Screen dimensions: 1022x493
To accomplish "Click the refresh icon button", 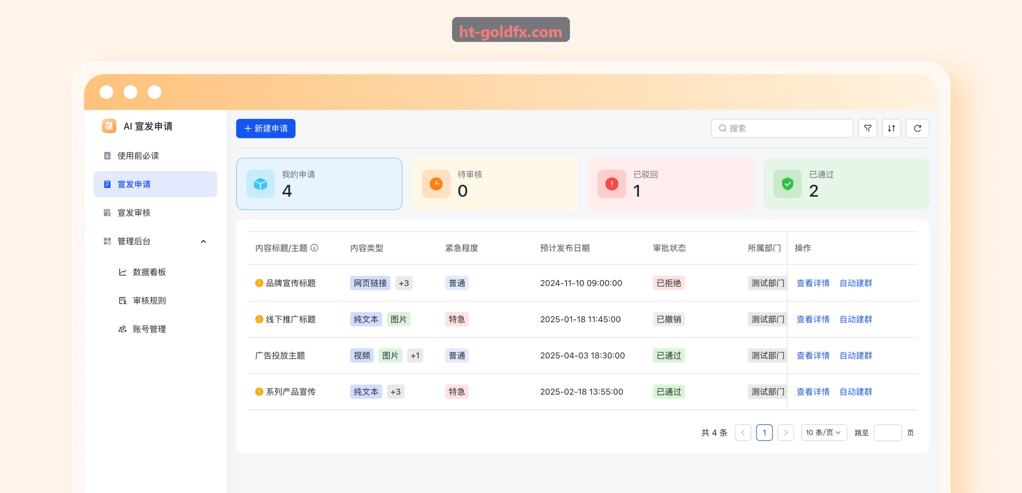I will (x=917, y=128).
